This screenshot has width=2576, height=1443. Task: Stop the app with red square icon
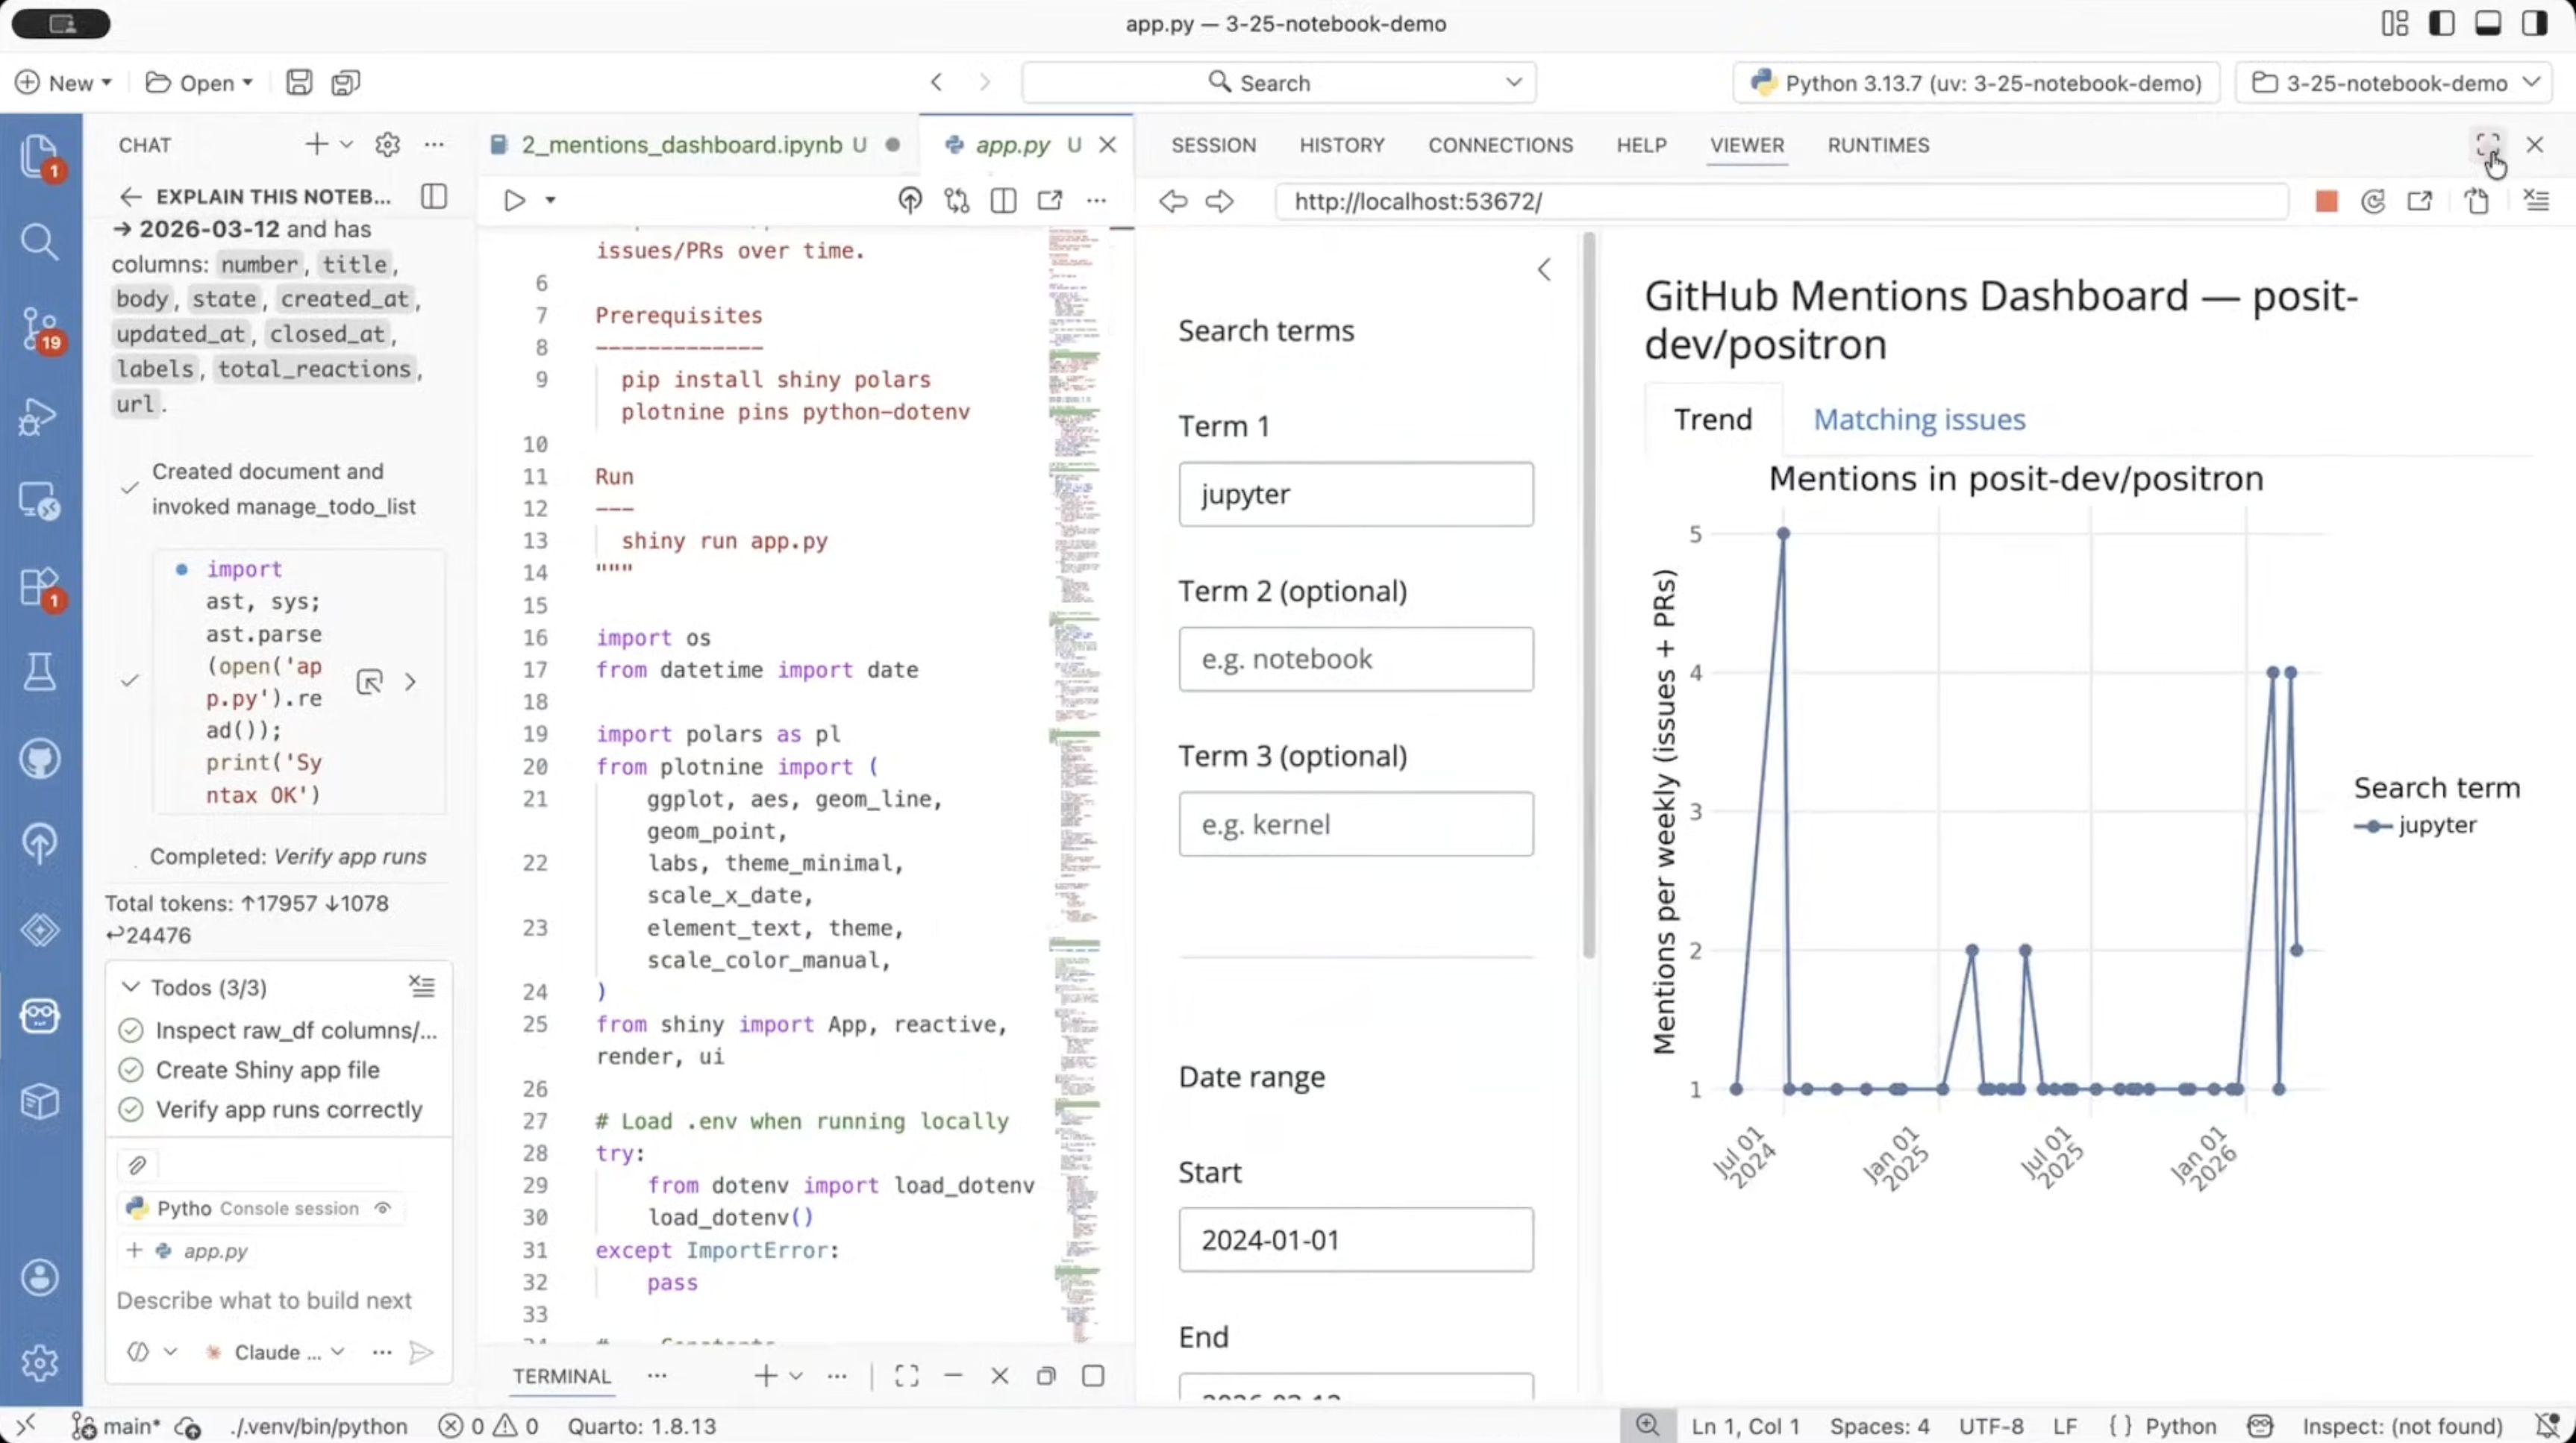tap(2326, 201)
